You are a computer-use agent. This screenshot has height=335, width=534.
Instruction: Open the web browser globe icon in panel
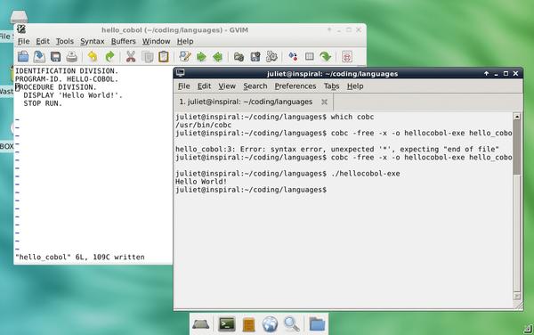click(x=270, y=323)
